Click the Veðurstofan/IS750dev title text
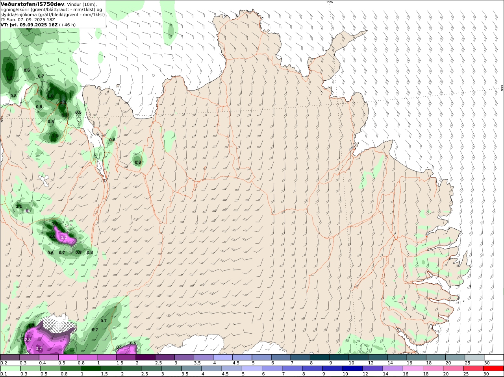 [x=32, y=4]
